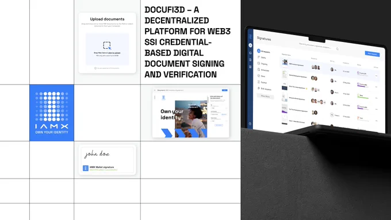
Task: Select the Ongoing filter
Action: 262,64
